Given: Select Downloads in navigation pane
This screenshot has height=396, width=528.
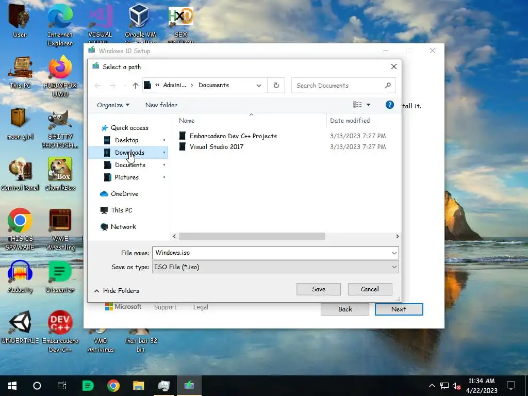Looking at the screenshot, I should coord(128,153).
